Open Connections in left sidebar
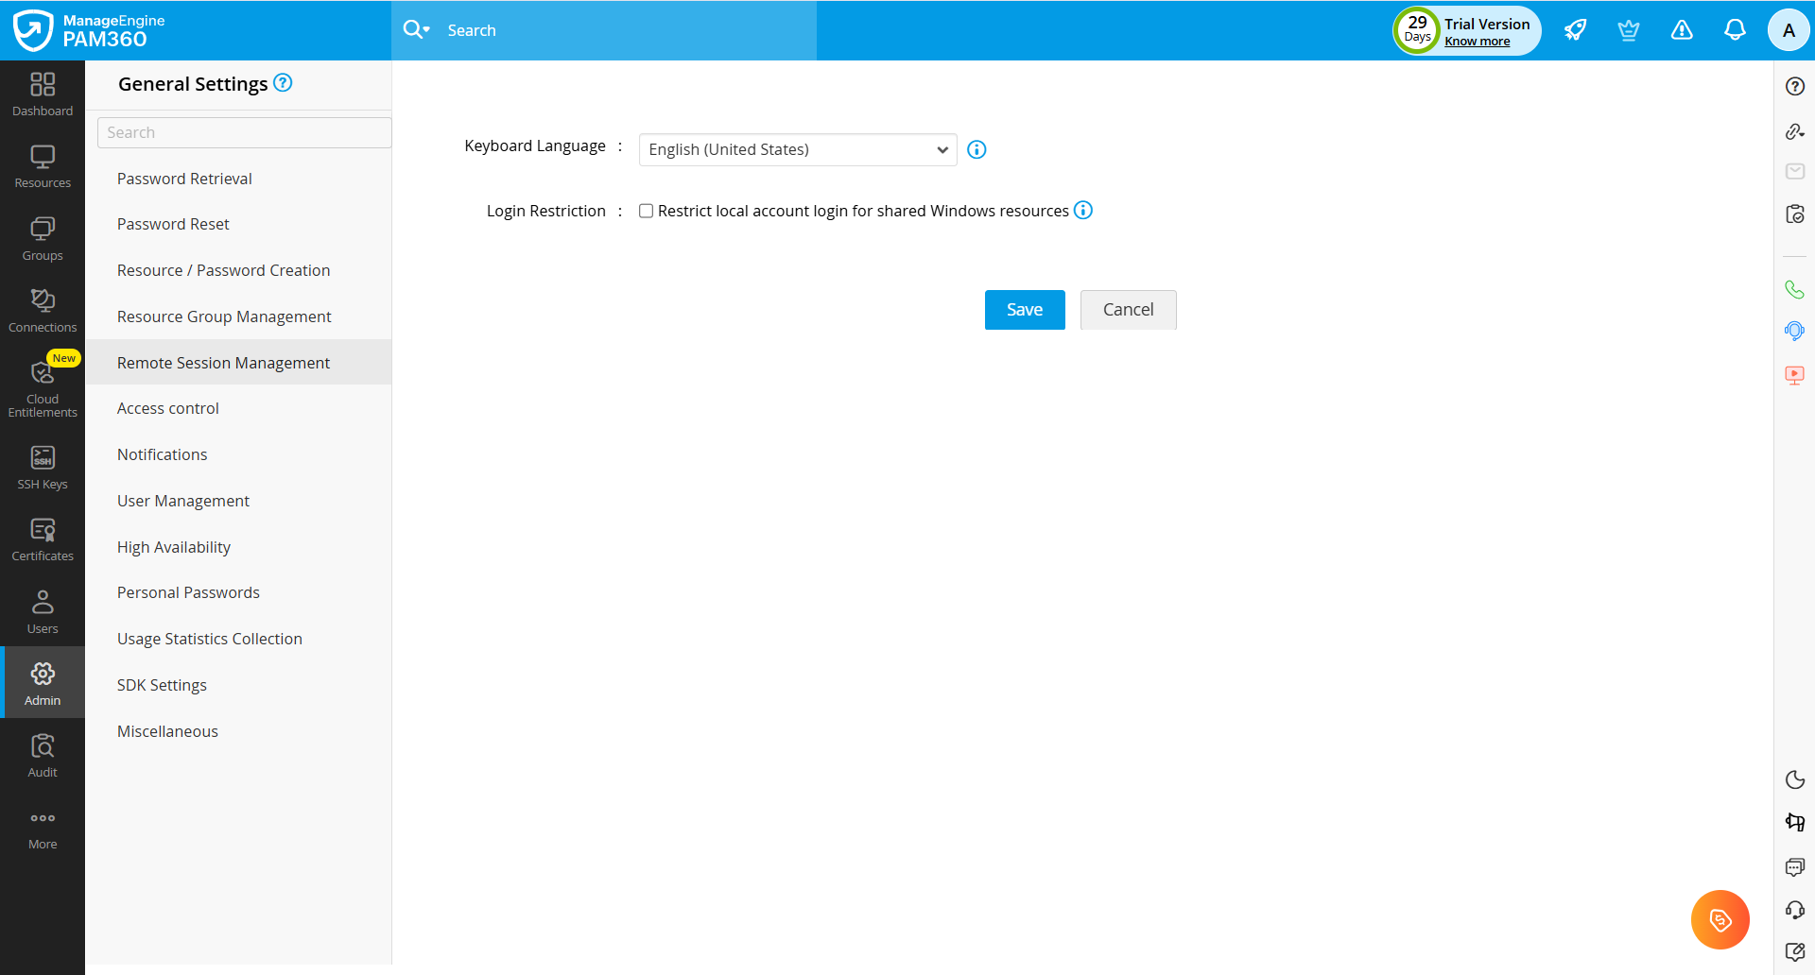This screenshot has width=1815, height=975. tap(43, 311)
